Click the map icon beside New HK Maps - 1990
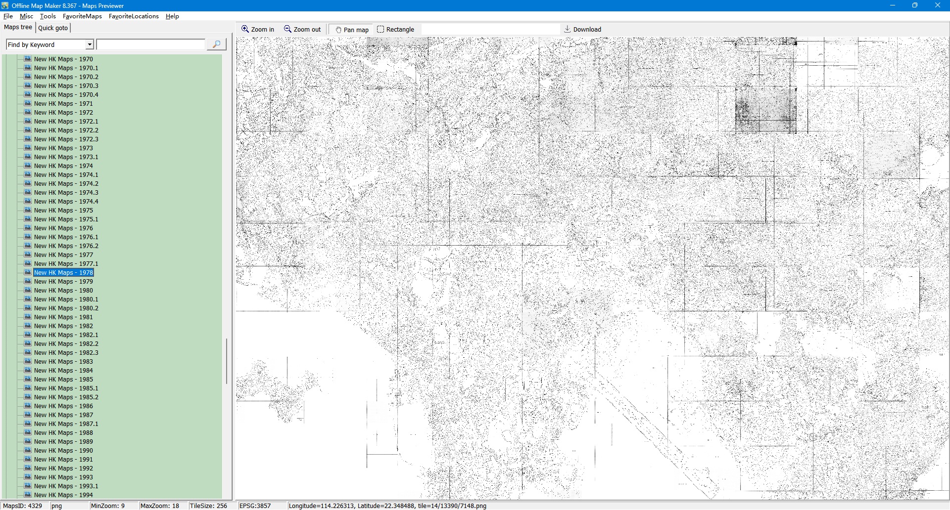950x510 pixels. tap(28, 450)
